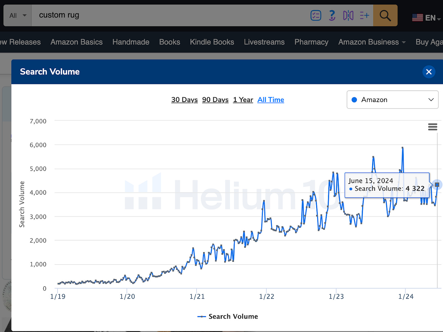Click the 1/21 x-axis label

click(197, 296)
